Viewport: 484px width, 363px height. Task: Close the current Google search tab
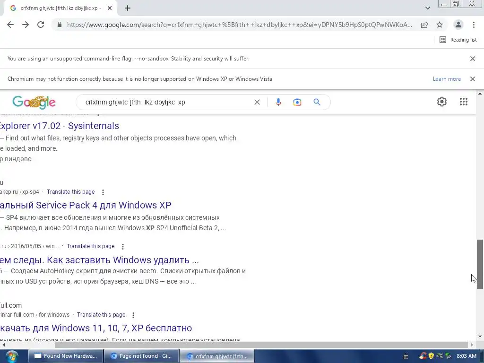(110, 9)
